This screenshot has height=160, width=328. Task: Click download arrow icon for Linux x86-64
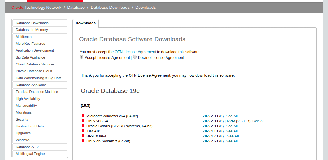83,121
